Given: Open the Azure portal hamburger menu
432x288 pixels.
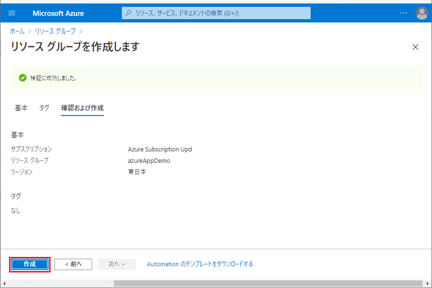Looking at the screenshot, I should pyautogui.click(x=12, y=13).
